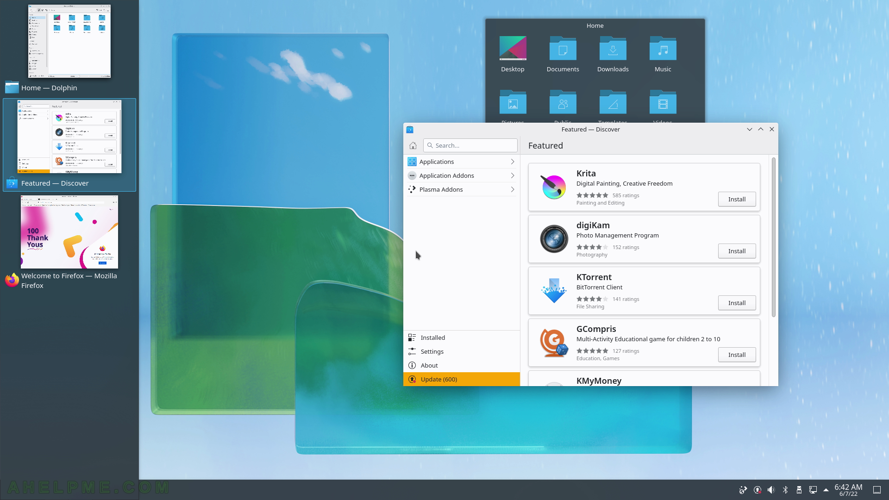Open the Templates folder in Home widget
This screenshot has height=500, width=889.
coord(613,106)
